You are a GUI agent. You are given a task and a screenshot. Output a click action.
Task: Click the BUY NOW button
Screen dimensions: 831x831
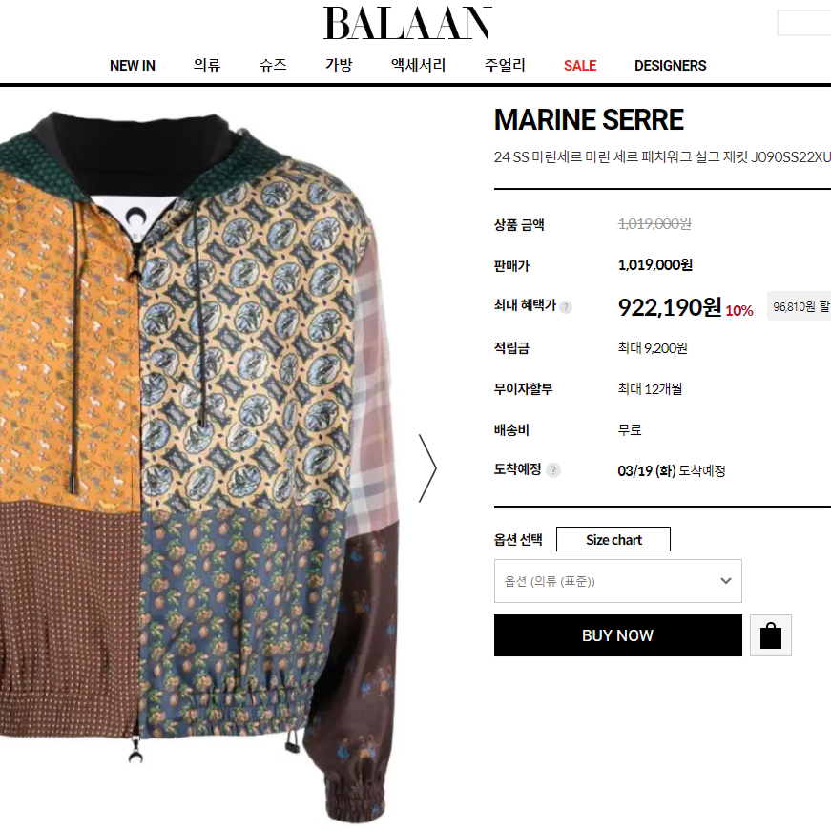pyautogui.click(x=617, y=634)
